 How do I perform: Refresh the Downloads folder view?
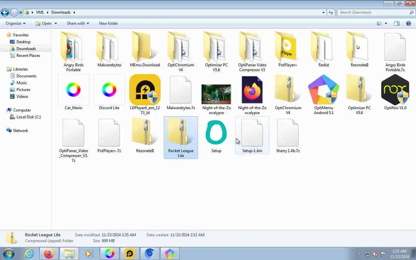coord(331,12)
